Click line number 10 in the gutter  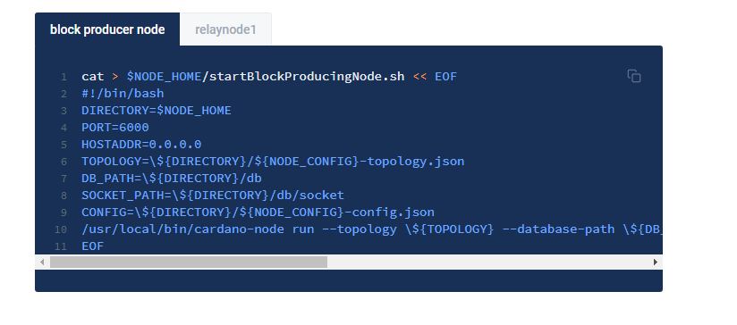tap(61, 229)
